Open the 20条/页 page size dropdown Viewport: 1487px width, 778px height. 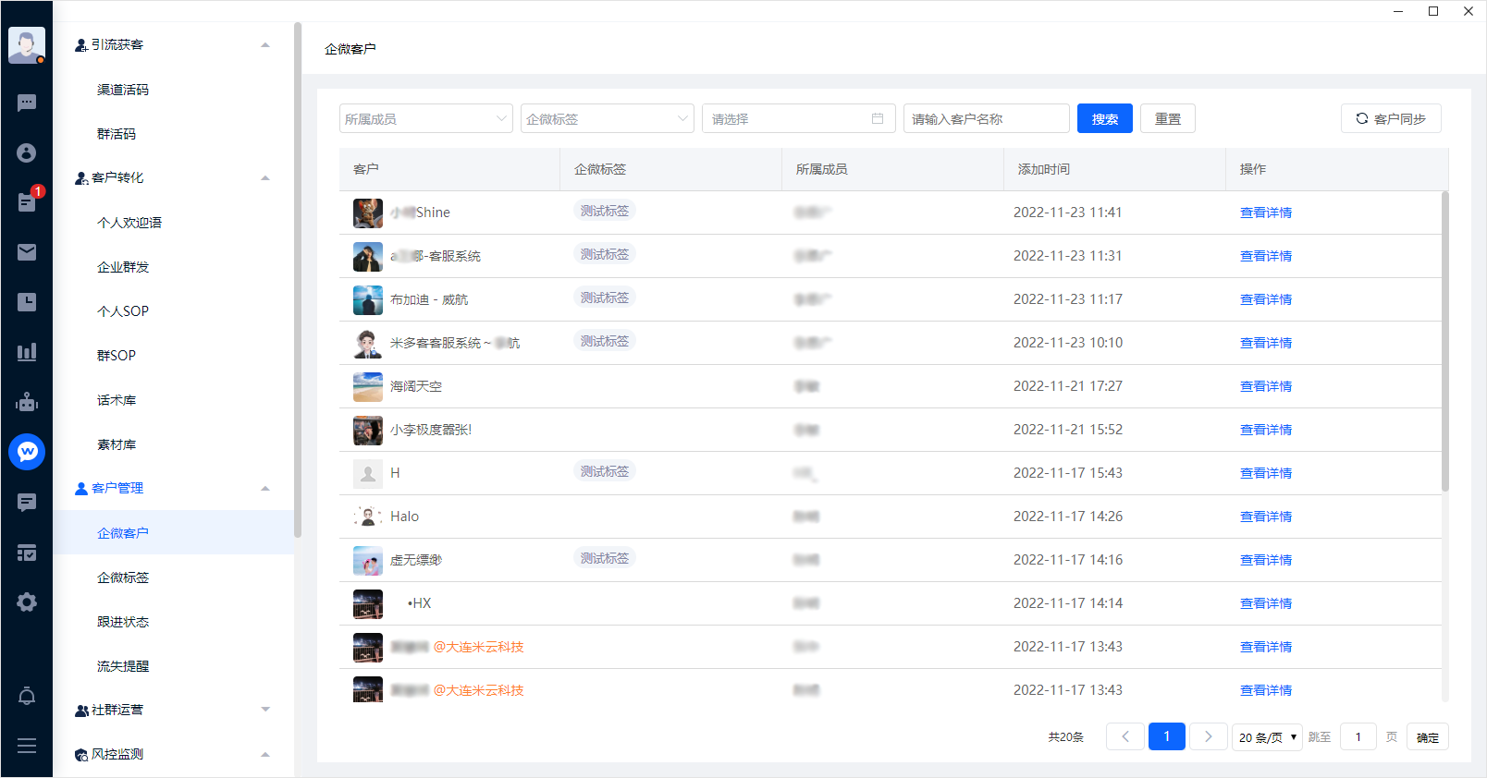pyautogui.click(x=1266, y=737)
